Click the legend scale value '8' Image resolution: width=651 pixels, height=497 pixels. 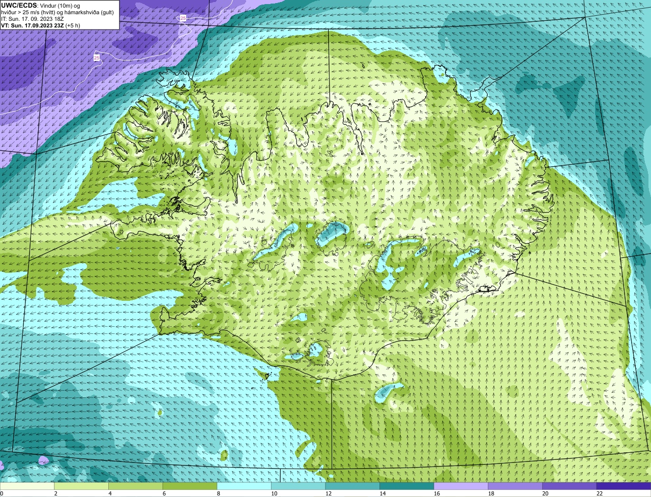click(218, 493)
